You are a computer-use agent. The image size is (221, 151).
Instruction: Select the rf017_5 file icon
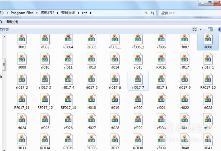pyautogui.click(x=91, y=79)
